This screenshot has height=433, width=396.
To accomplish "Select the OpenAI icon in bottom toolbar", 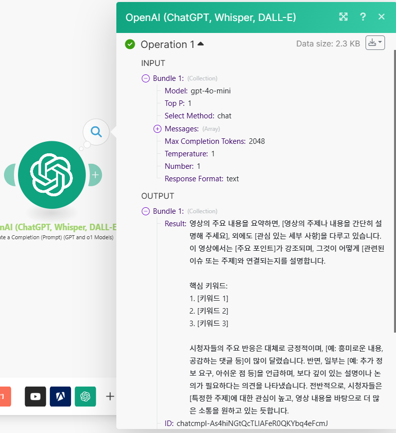I will (85, 397).
